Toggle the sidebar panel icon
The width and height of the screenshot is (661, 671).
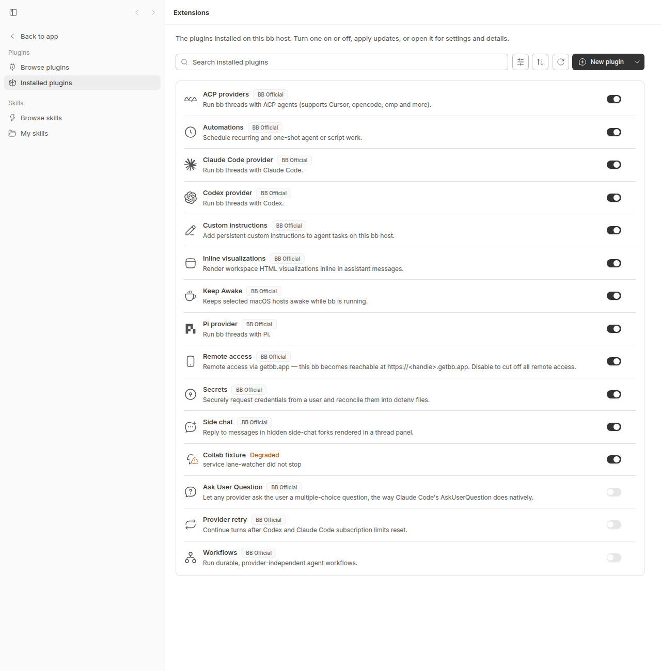[13, 12]
